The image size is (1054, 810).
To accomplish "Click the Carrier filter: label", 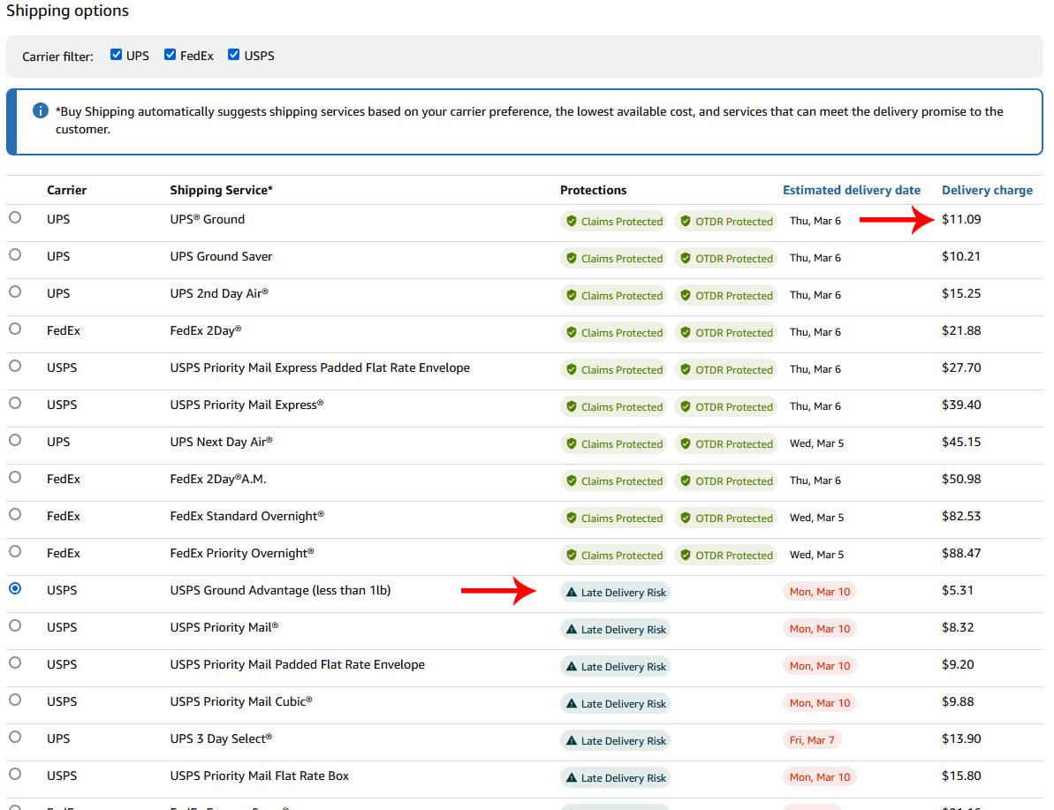I will 57,57.
